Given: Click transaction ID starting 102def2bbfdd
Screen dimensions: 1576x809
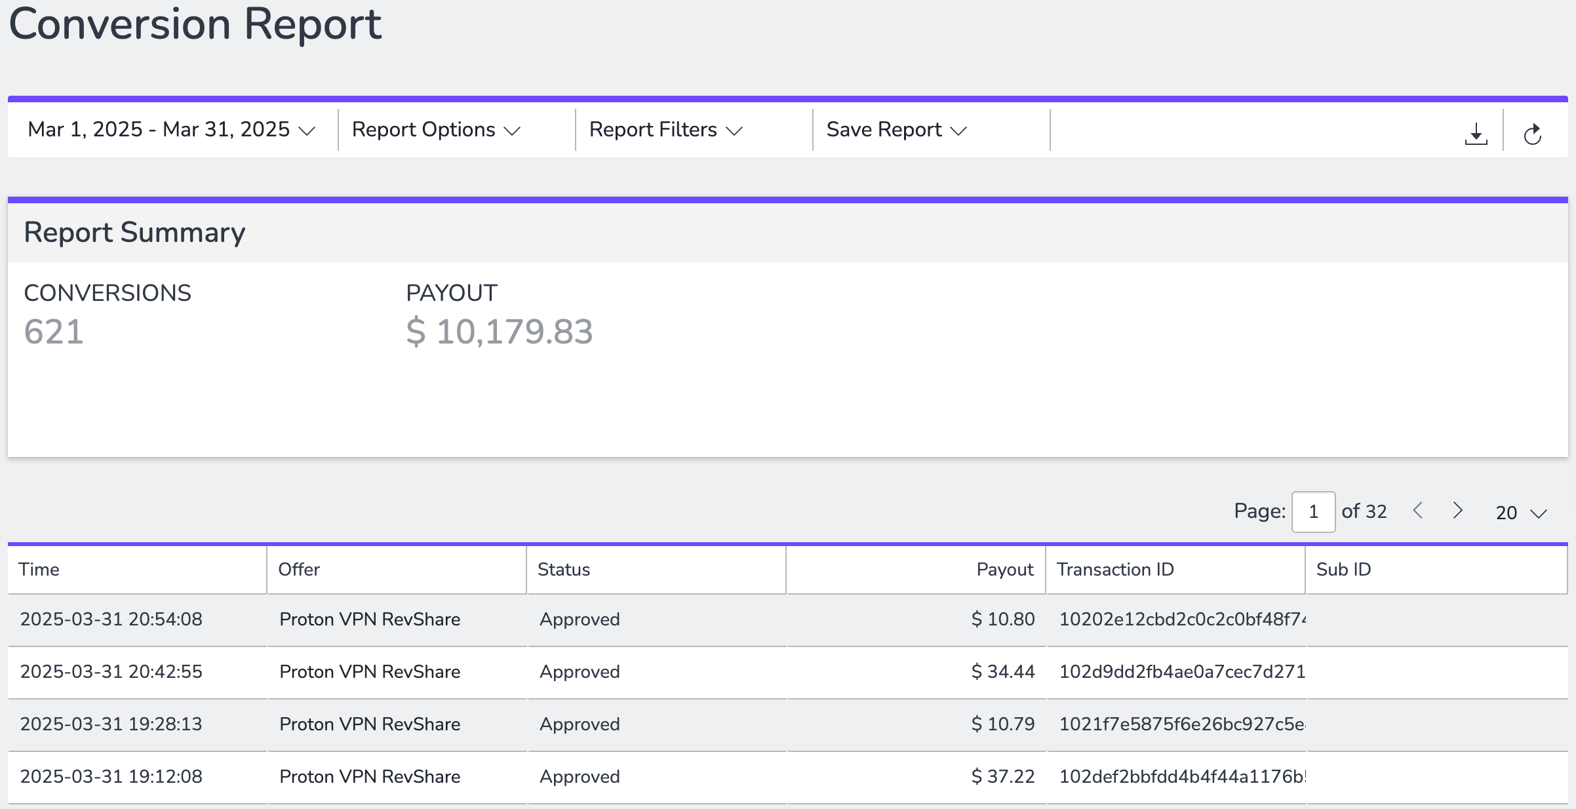Looking at the screenshot, I should [x=1182, y=777].
